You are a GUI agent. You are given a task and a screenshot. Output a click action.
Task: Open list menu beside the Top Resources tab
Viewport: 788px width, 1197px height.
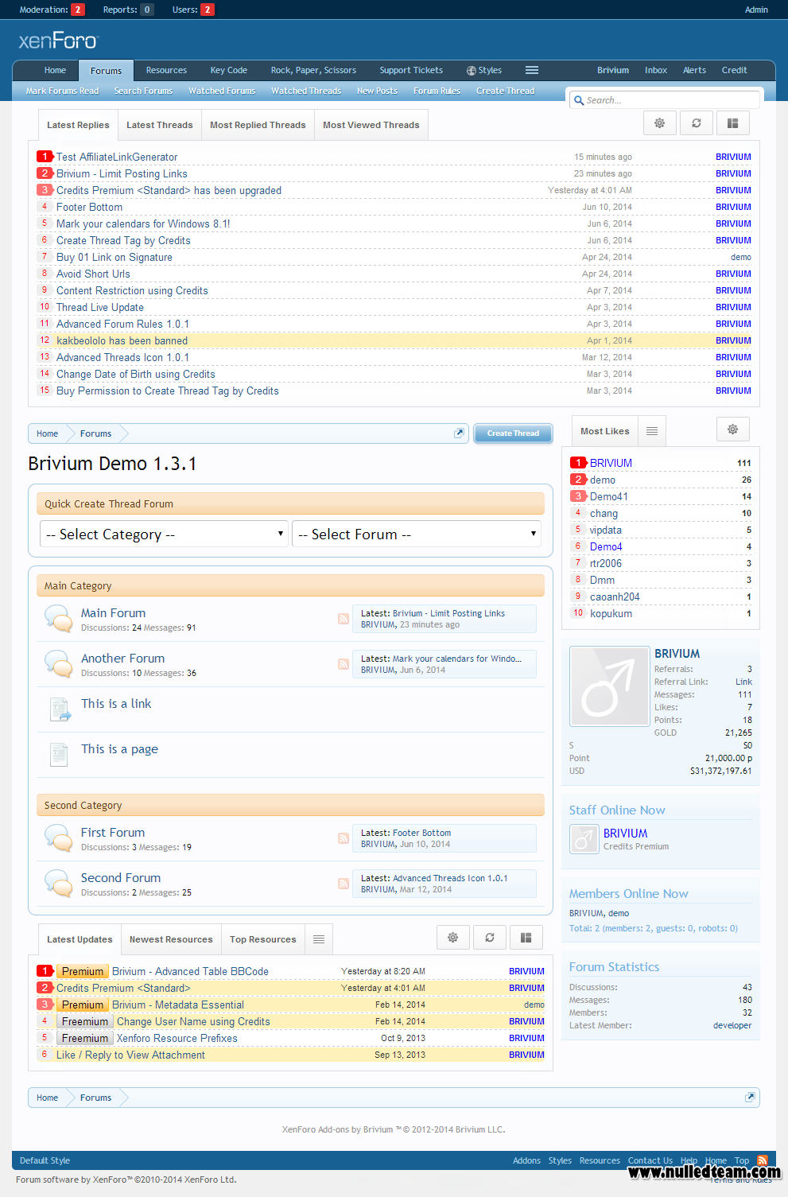pos(319,939)
